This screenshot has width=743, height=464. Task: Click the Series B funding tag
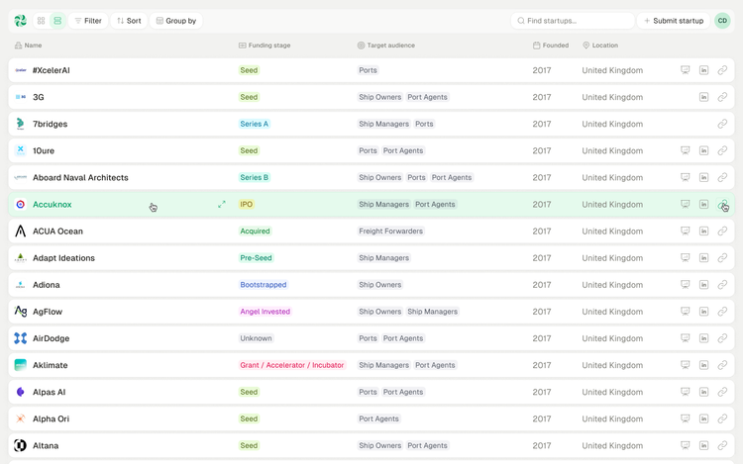[254, 177]
